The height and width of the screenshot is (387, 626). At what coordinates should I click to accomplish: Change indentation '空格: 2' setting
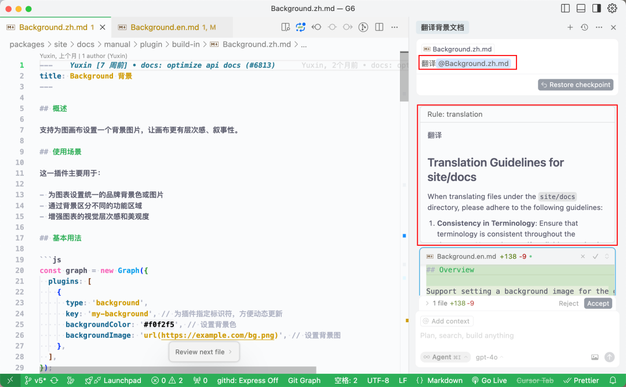[345, 380]
